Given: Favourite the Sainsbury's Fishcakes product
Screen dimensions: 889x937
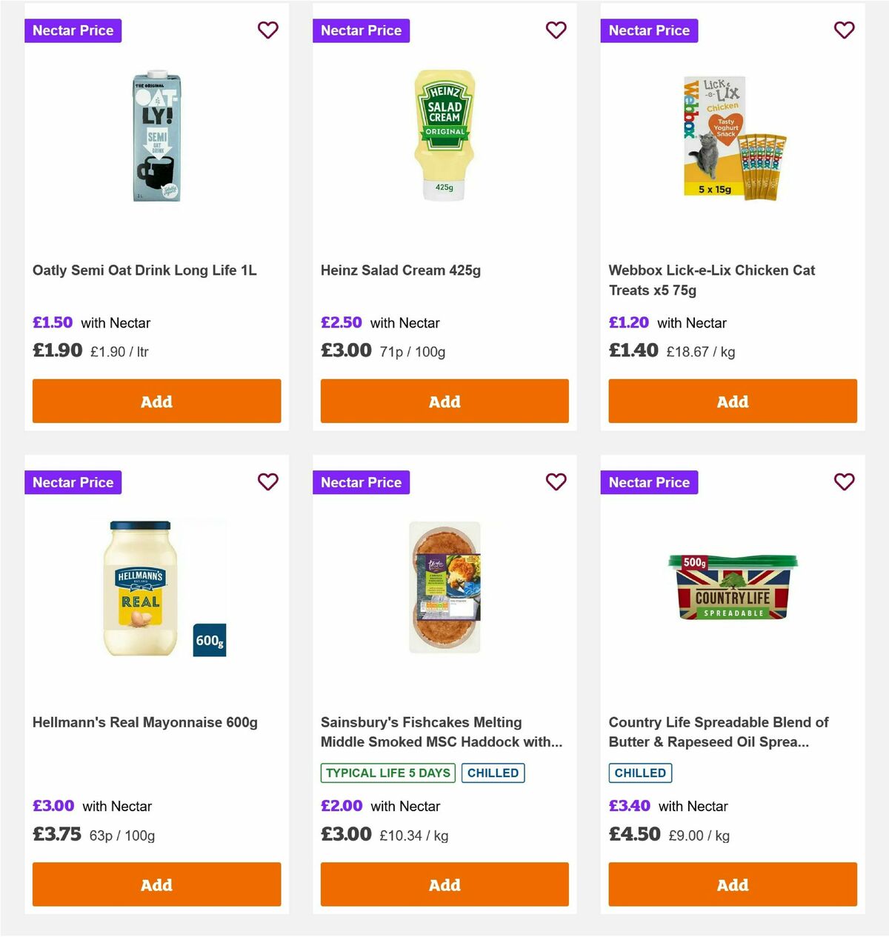Looking at the screenshot, I should tap(556, 481).
